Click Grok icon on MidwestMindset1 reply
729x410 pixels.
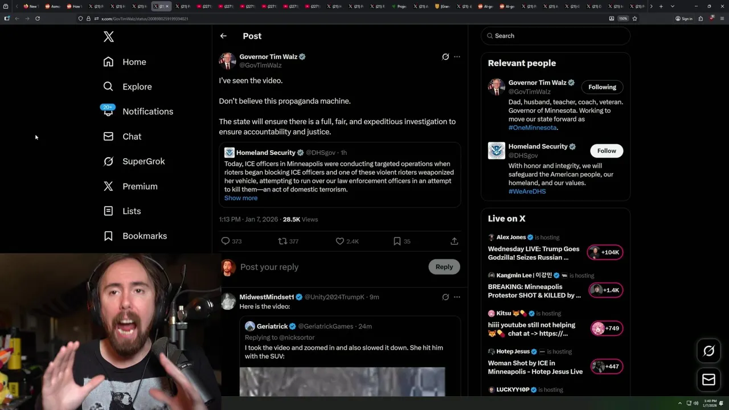[x=445, y=297]
